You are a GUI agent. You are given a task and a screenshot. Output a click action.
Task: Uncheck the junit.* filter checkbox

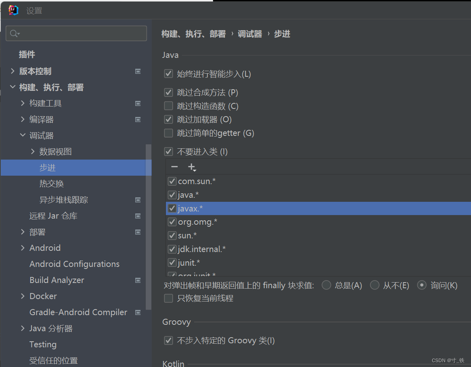(172, 262)
